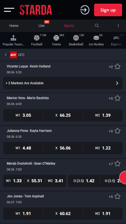Open the hamburger menu

click(9, 10)
